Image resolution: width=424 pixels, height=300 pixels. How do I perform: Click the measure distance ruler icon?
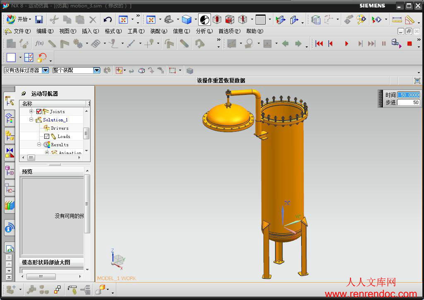397,19
